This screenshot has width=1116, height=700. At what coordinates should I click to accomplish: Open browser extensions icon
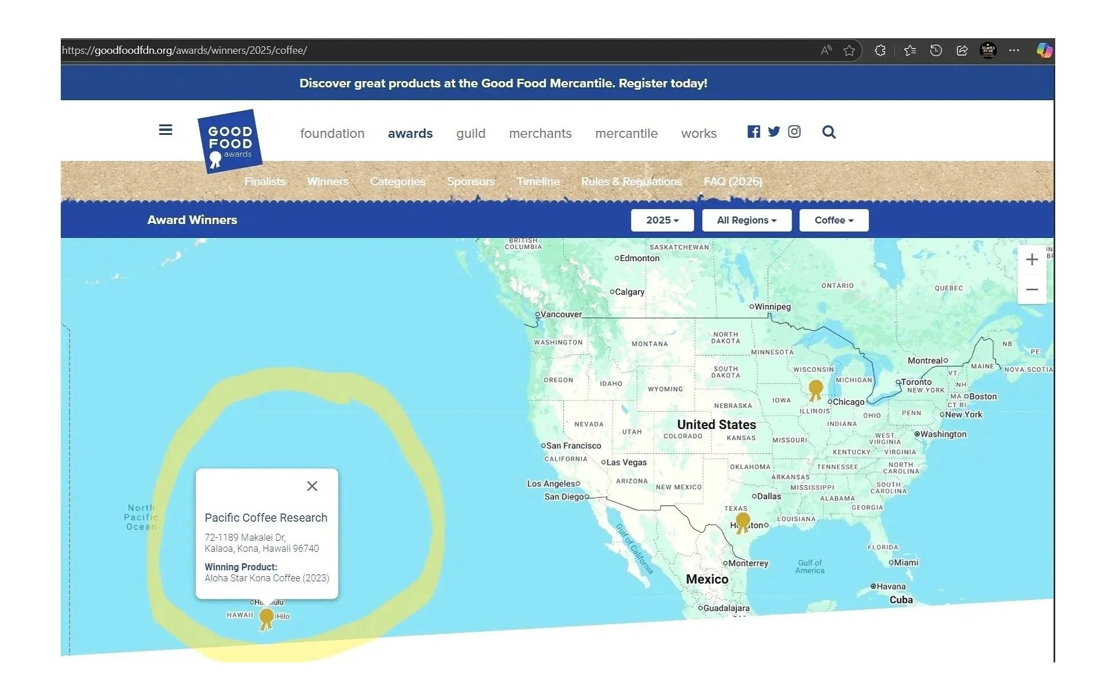tap(880, 50)
